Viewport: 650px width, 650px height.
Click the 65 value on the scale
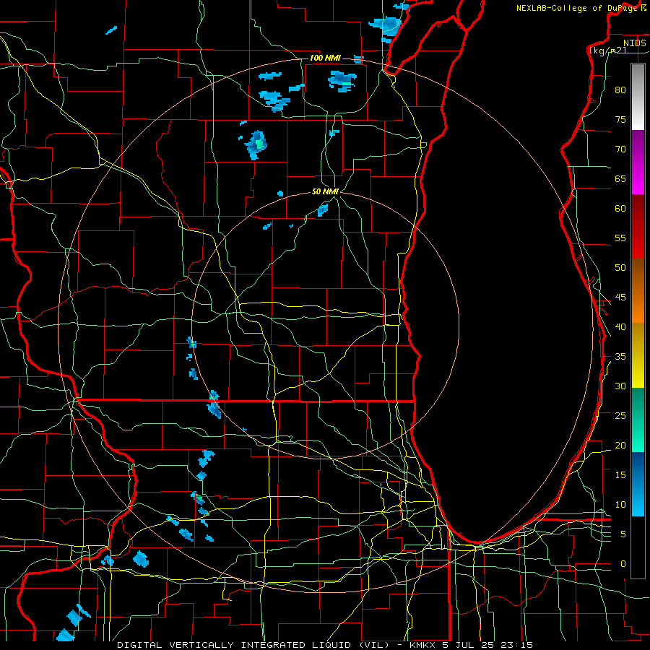click(x=620, y=179)
